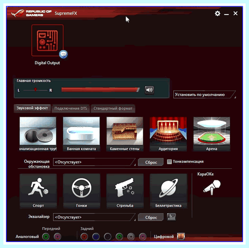
Task: Switch to the 'Подключение DTS' tab
Action: click(x=71, y=109)
